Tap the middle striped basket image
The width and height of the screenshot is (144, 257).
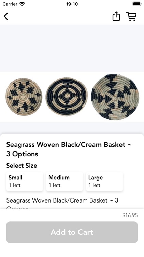click(x=67, y=97)
